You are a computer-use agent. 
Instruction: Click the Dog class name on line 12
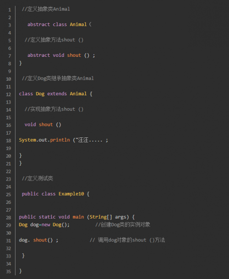(x=40, y=94)
